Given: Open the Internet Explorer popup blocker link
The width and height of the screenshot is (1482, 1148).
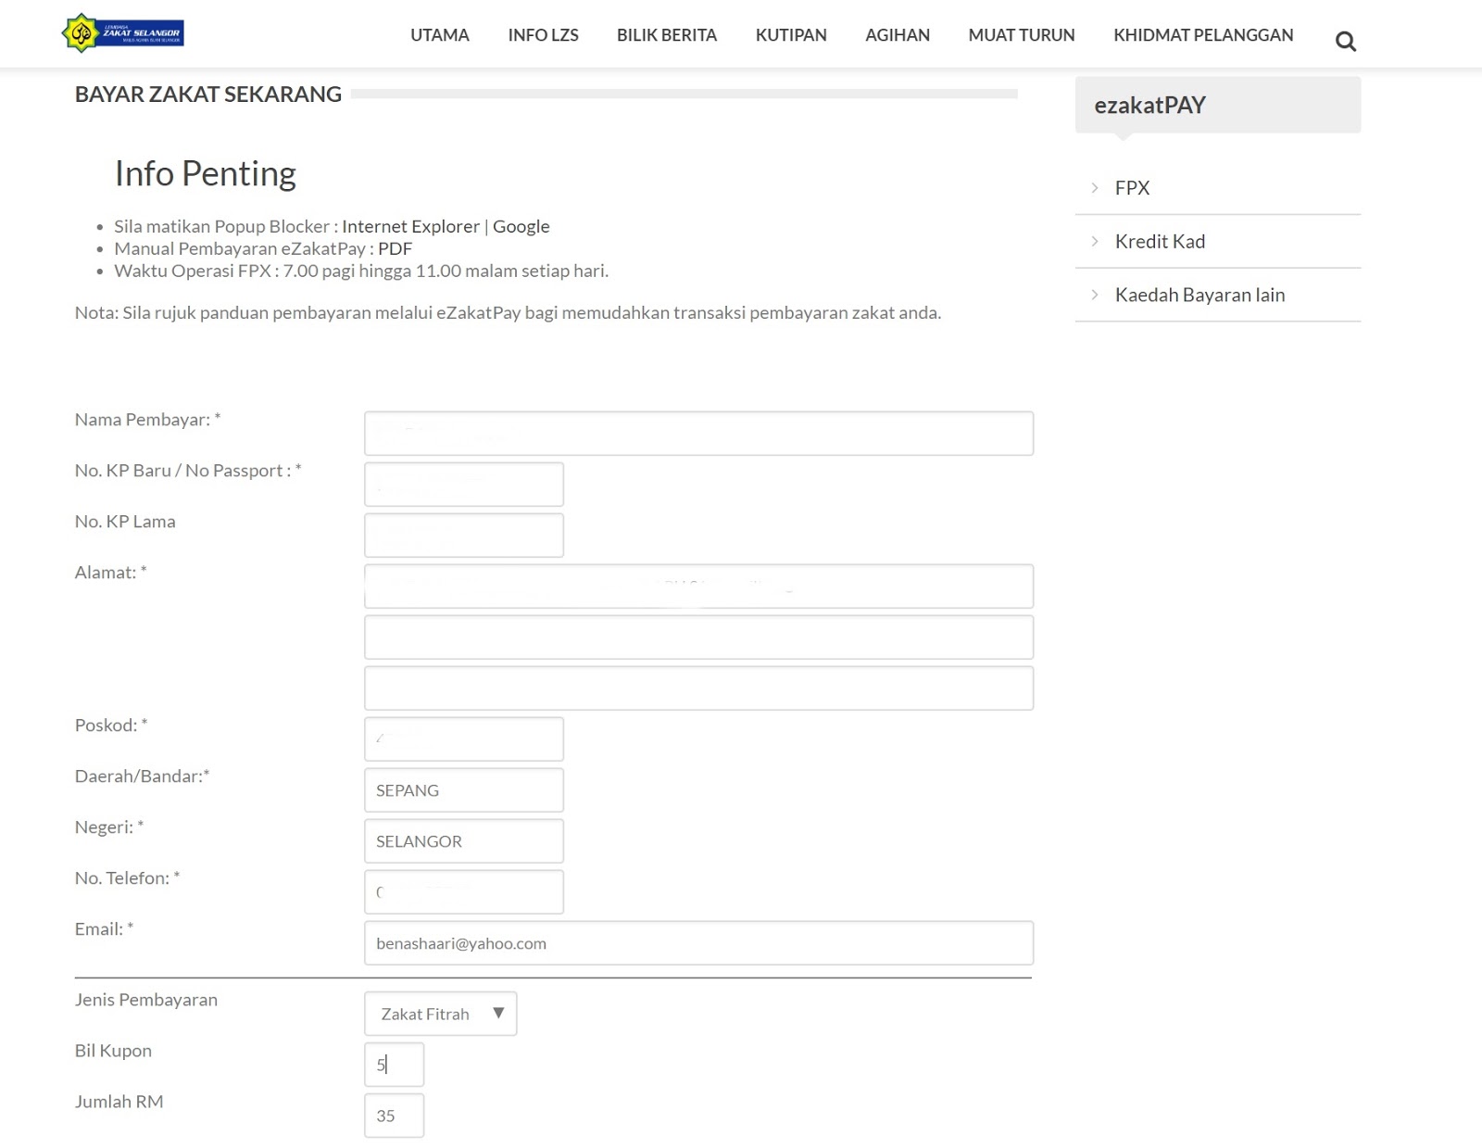Looking at the screenshot, I should [410, 227].
